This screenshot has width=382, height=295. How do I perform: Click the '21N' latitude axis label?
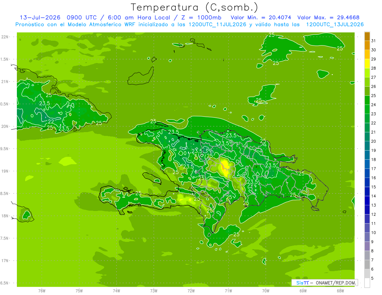coord(5,81)
